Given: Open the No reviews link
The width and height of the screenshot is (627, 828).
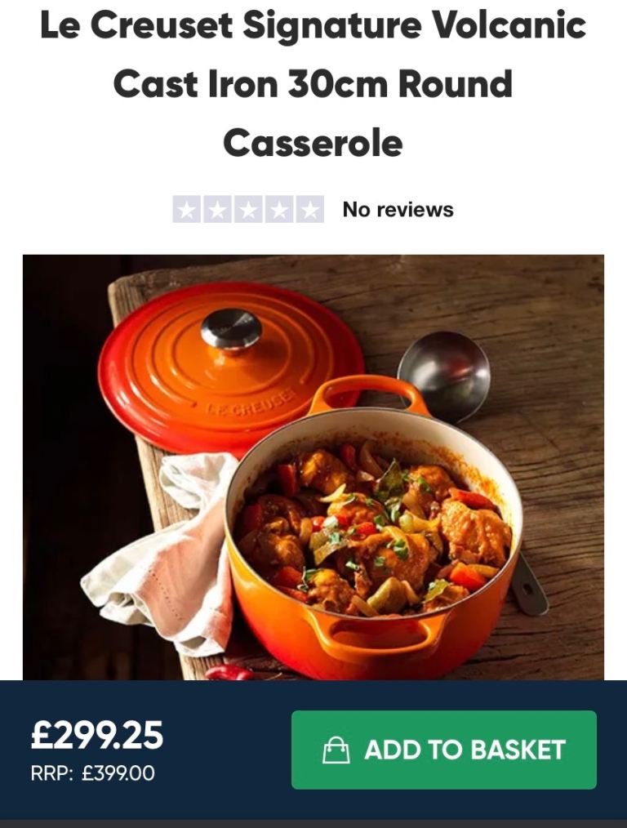Looking at the screenshot, I should tap(398, 210).
